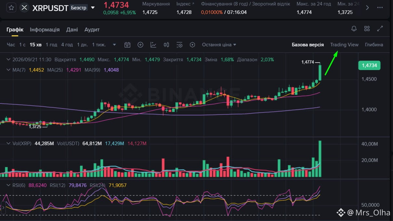Select the Trading View chart version
The width and height of the screenshot is (393, 221).
pyautogui.click(x=344, y=45)
